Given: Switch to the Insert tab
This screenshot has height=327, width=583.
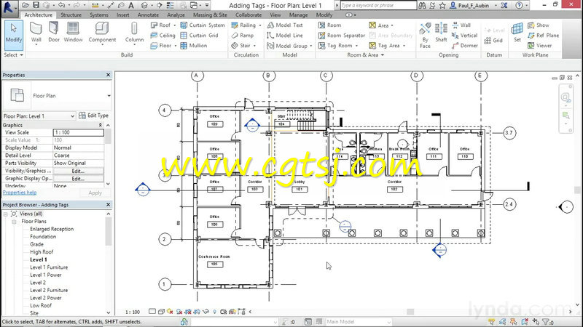Looking at the screenshot, I should [x=122, y=15].
